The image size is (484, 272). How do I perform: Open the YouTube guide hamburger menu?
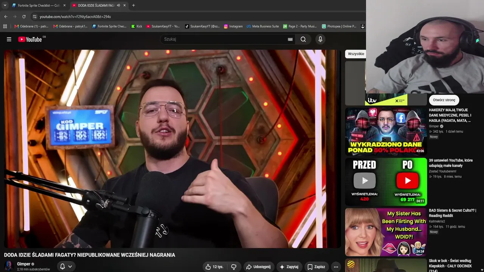(x=9, y=39)
